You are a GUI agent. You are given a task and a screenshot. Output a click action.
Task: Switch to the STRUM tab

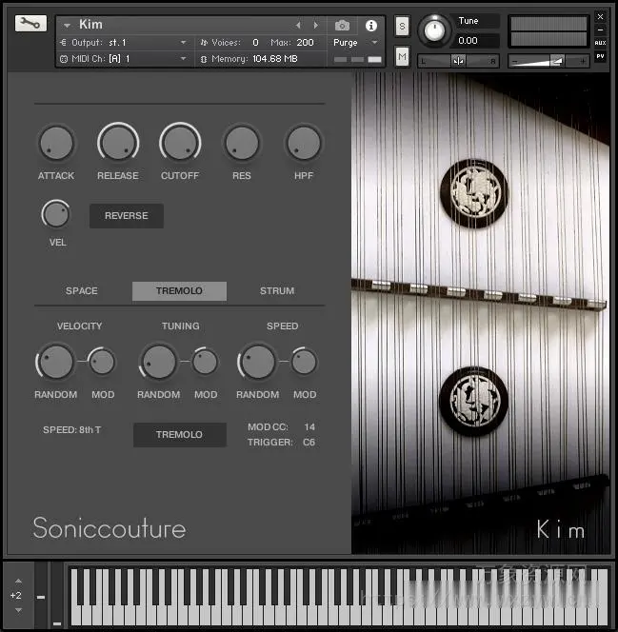[x=277, y=290]
